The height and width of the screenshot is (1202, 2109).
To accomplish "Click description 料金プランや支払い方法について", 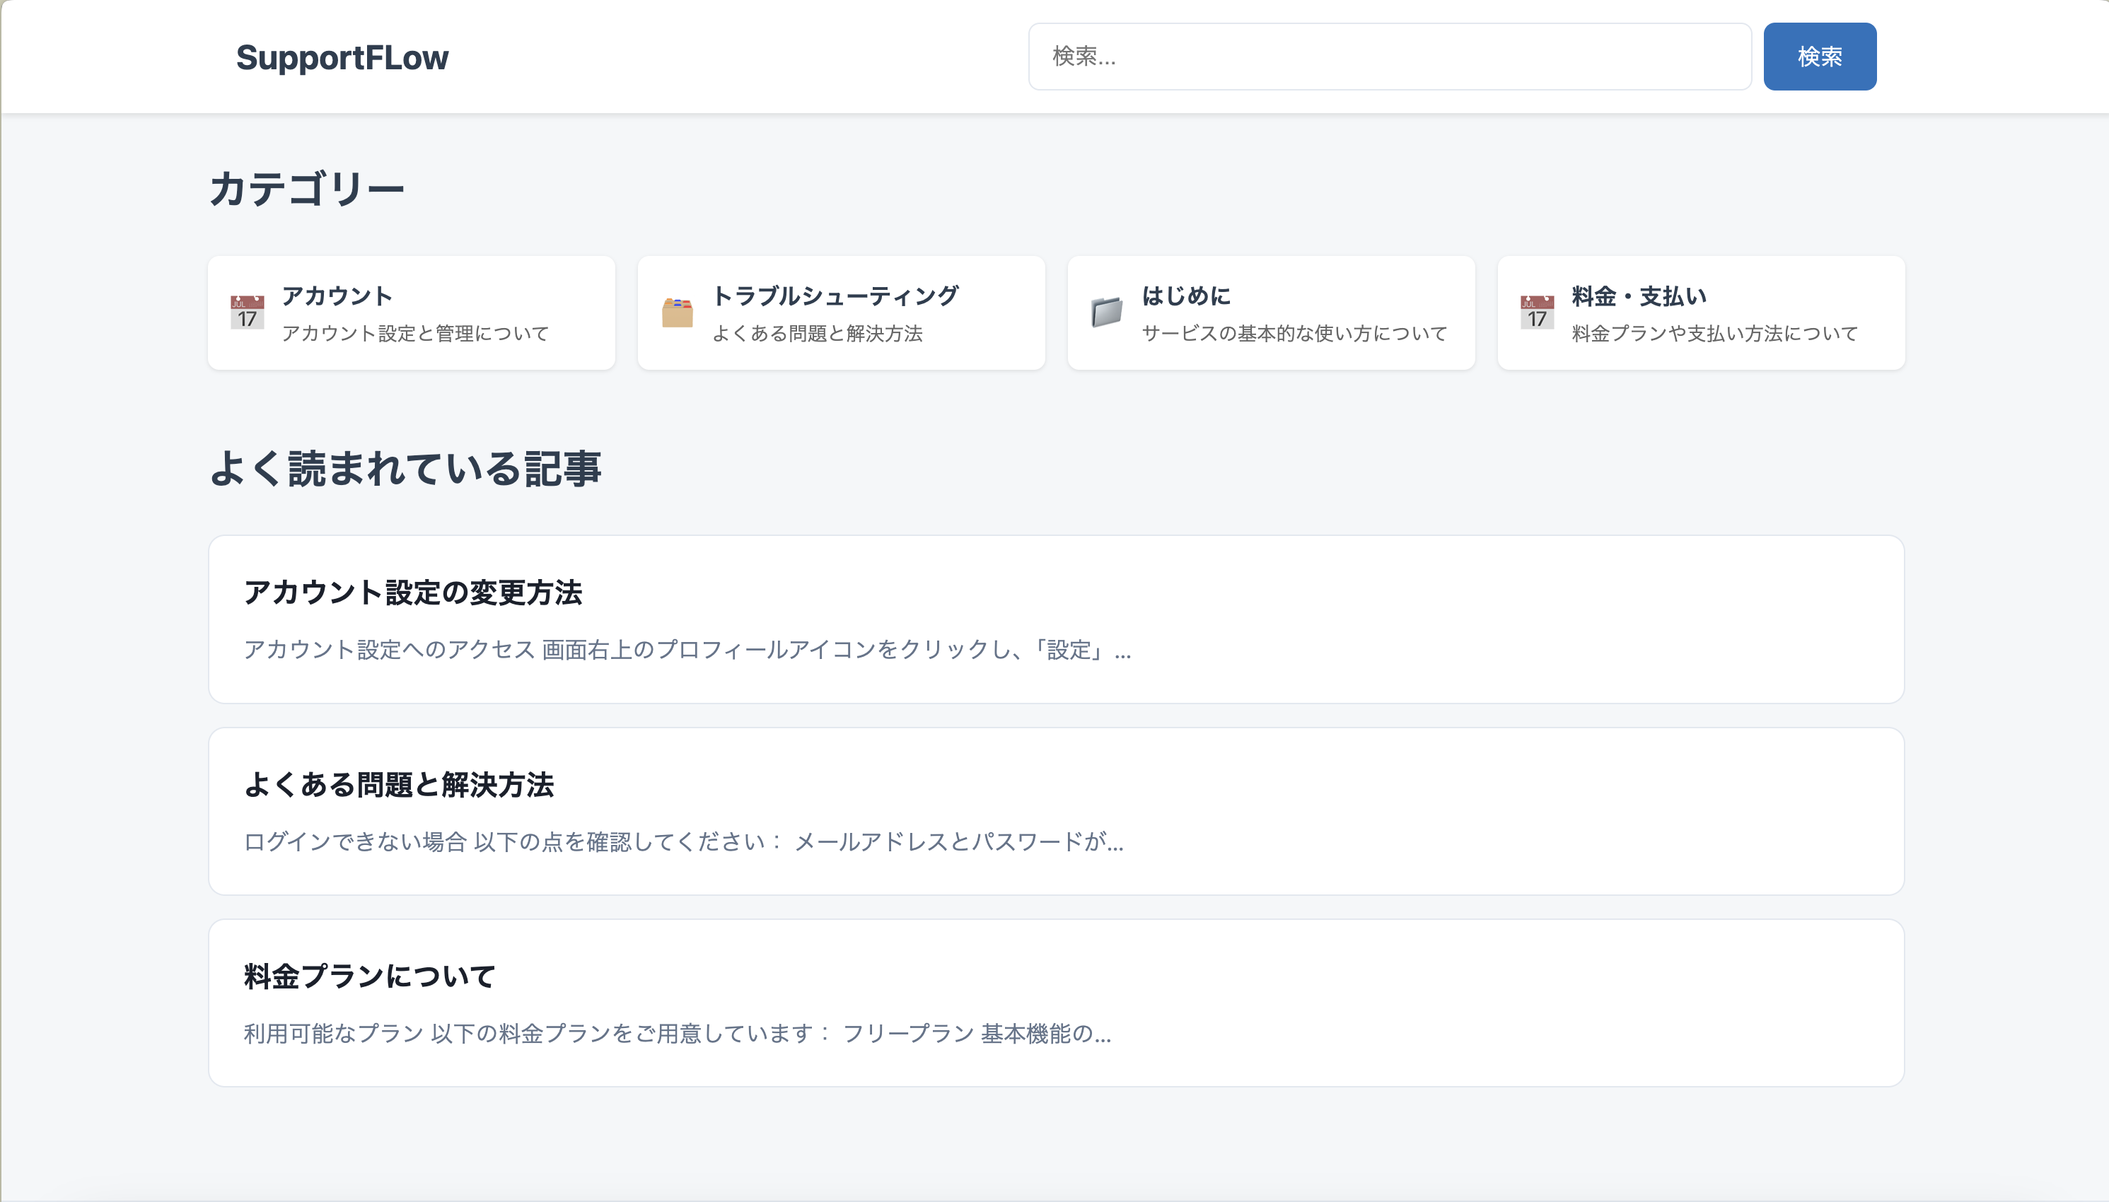I will tap(1715, 334).
